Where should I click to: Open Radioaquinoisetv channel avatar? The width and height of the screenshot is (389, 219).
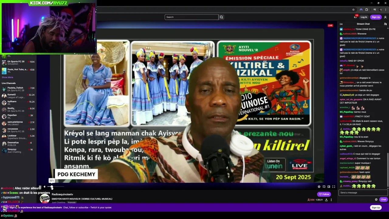pyautogui.click(x=45, y=198)
